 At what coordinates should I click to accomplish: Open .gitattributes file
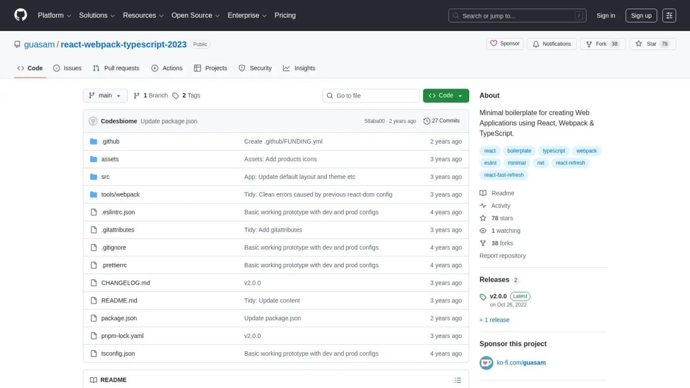point(118,230)
